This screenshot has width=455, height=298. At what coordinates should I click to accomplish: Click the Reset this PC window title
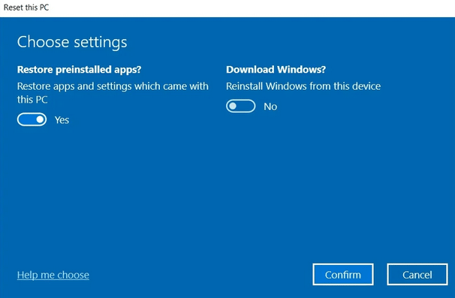coord(26,7)
